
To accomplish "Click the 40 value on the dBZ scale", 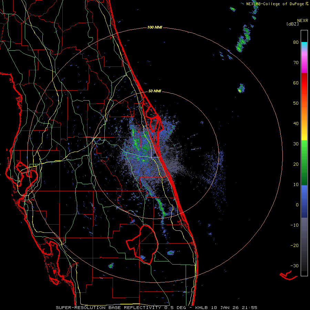I will (296, 124).
